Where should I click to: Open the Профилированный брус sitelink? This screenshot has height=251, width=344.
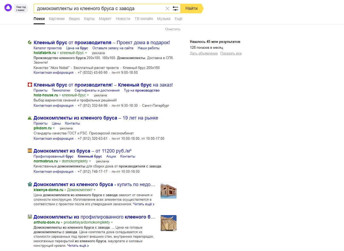(x=53, y=157)
